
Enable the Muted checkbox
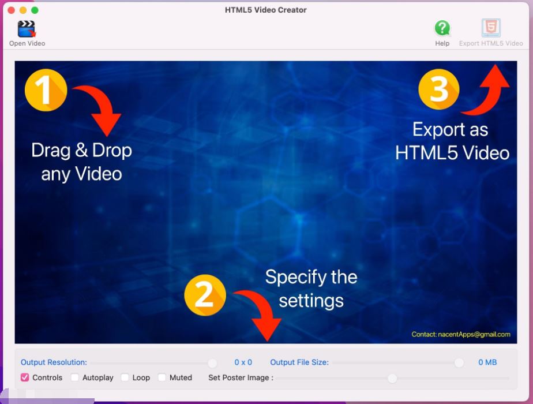tap(162, 377)
